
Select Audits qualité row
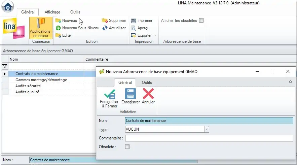click(x=27, y=92)
